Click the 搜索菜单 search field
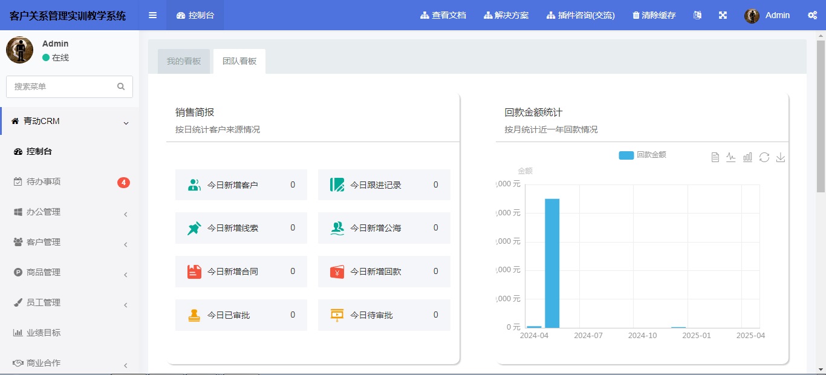This screenshot has width=826, height=375. 63,86
